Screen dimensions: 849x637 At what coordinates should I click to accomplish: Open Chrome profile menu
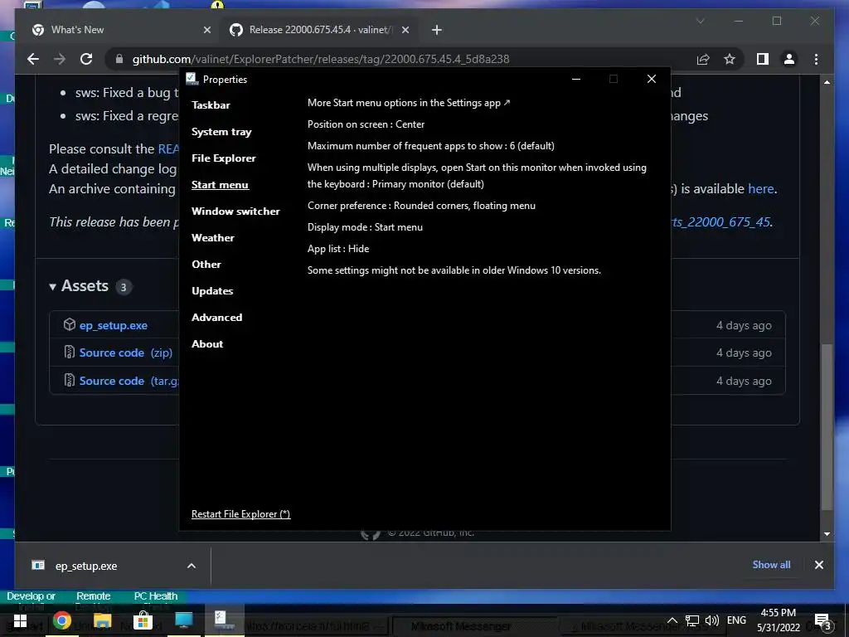(x=789, y=59)
